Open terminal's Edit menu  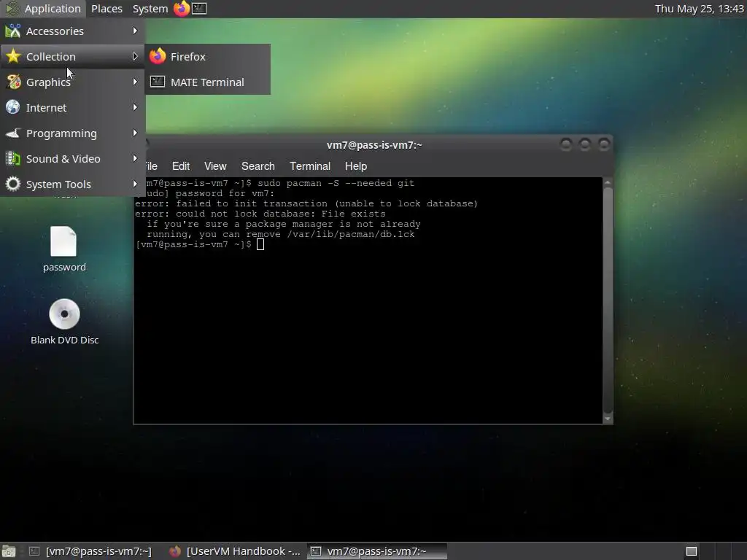tap(181, 166)
